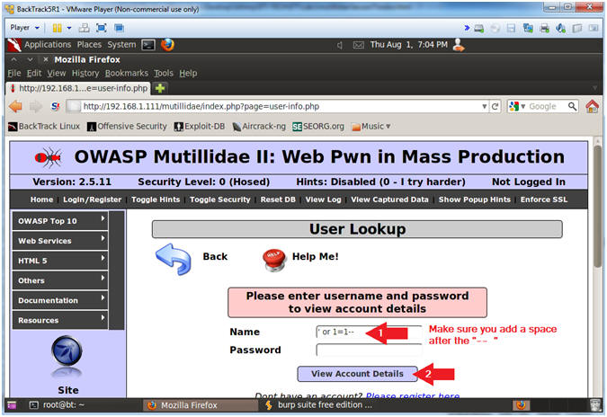The width and height of the screenshot is (607, 417).
Task: Click Toggle Hints in the nav bar
Action: point(156,200)
